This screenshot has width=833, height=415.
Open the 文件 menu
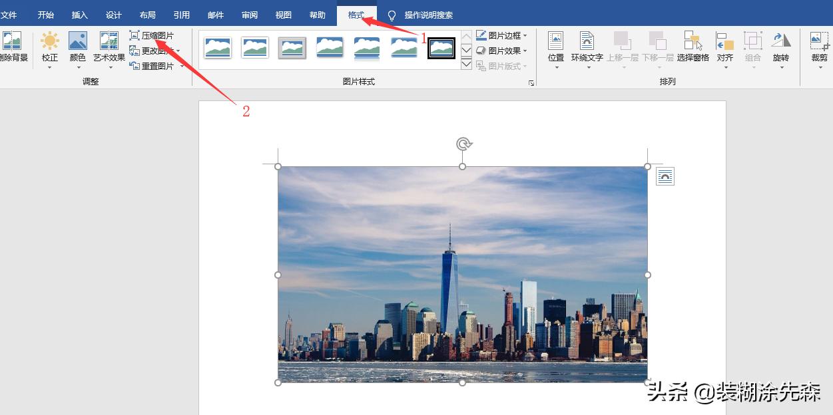click(9, 15)
